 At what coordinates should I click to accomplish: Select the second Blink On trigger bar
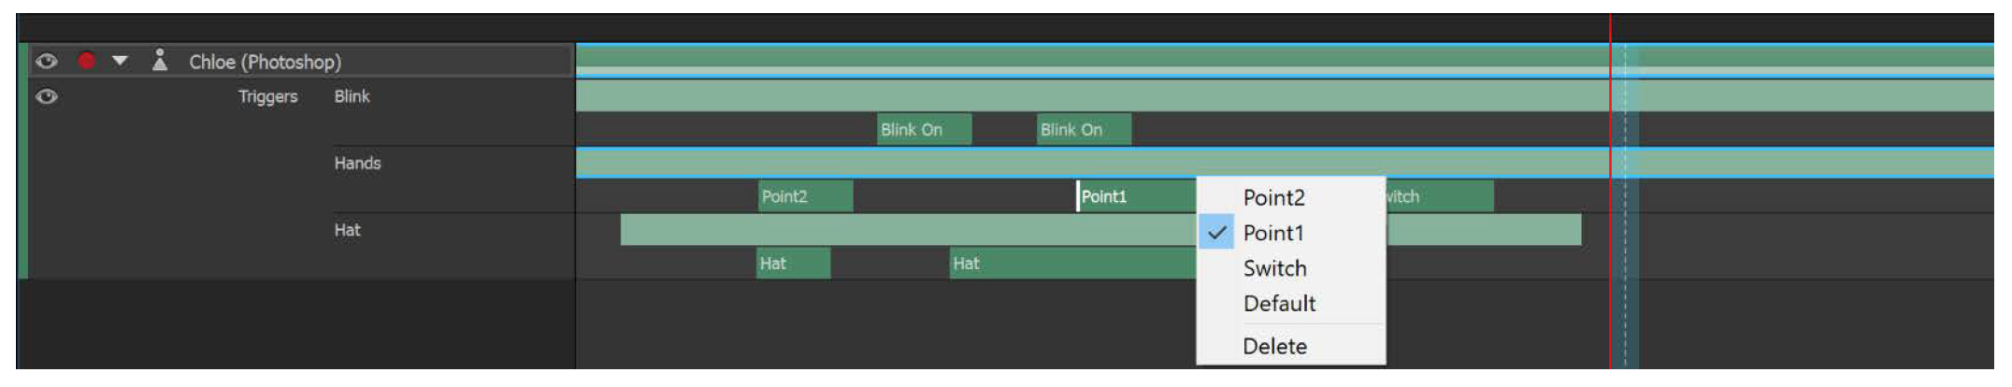pos(1084,130)
